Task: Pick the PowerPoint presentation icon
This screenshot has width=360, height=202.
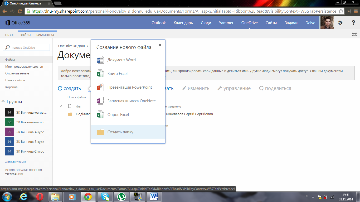Action: [100, 87]
